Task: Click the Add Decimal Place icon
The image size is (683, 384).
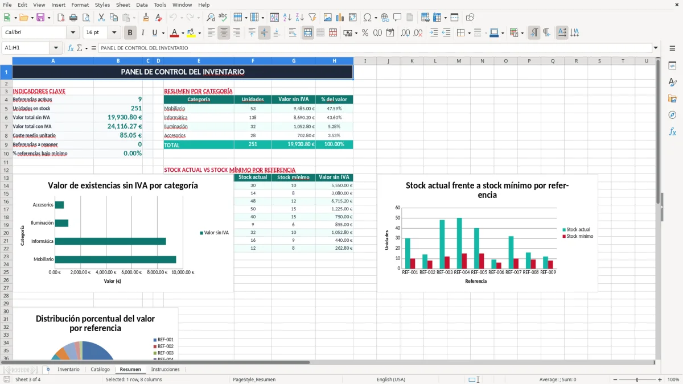Action: click(x=405, y=33)
